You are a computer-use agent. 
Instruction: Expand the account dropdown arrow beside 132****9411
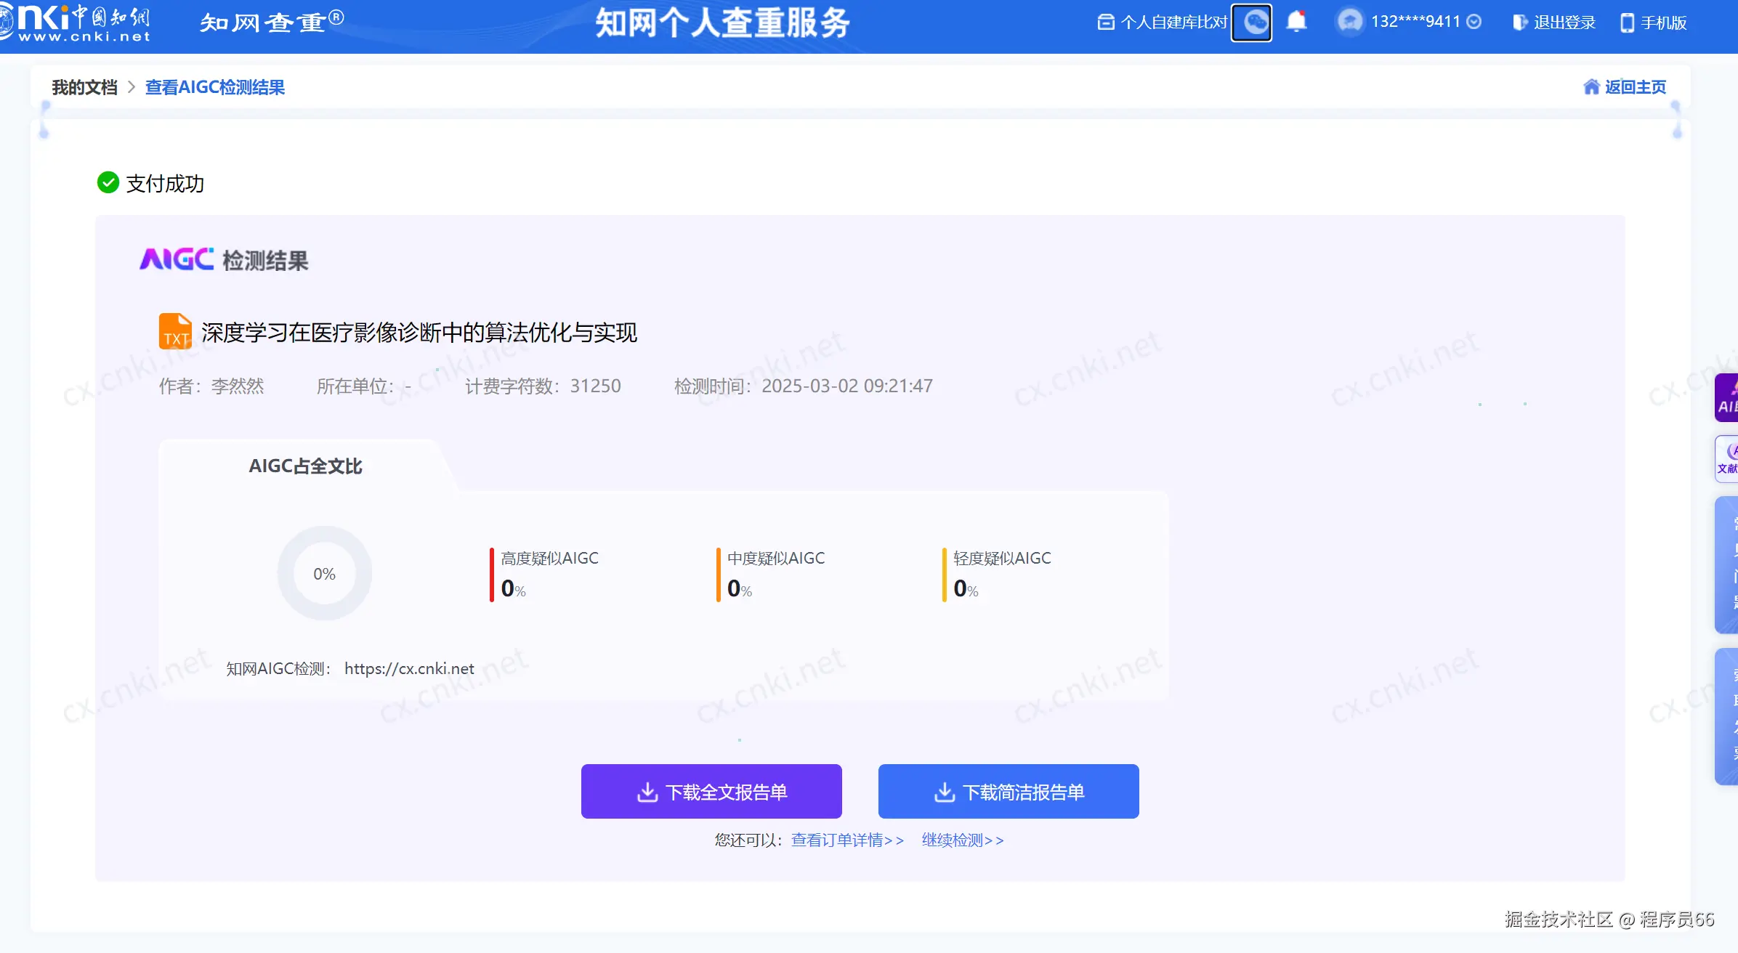point(1474,22)
